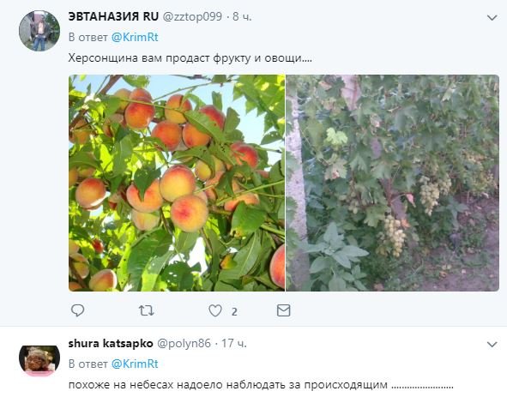507x397 pixels.
Task: Open @zztop099 handle
Action: pyautogui.click(x=192, y=17)
